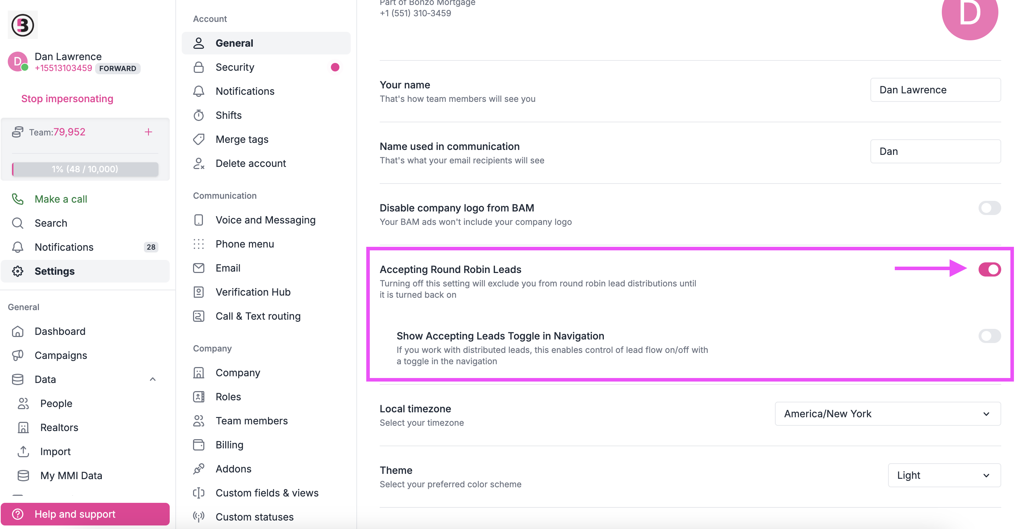The height and width of the screenshot is (529, 1021).
Task: Click the Phone menu keypad icon
Action: 199,244
